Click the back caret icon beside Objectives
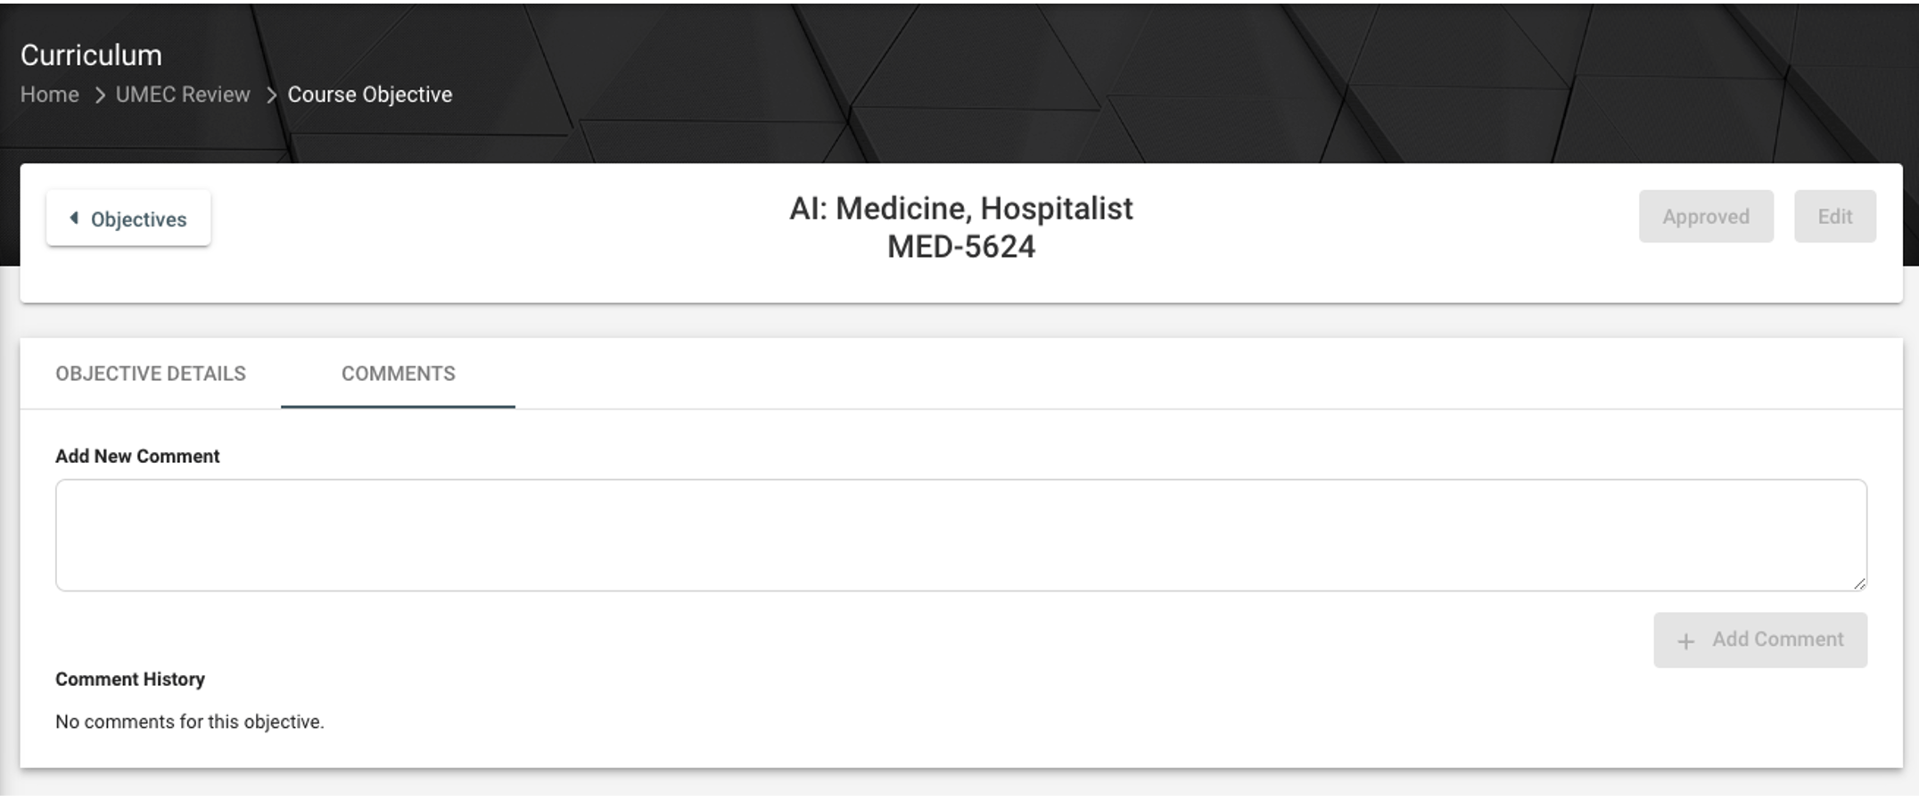The image size is (1919, 801). (x=74, y=218)
